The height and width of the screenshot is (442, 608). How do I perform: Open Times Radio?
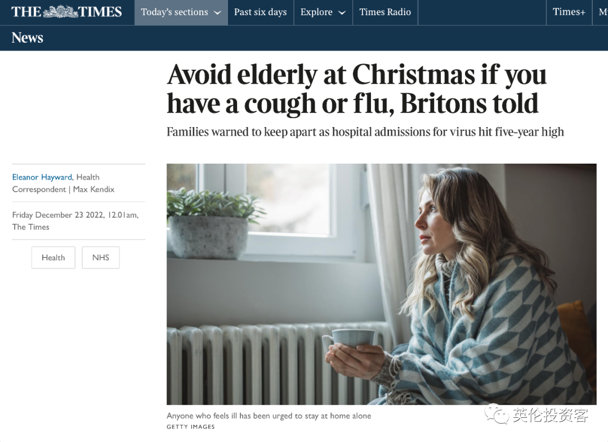point(385,12)
